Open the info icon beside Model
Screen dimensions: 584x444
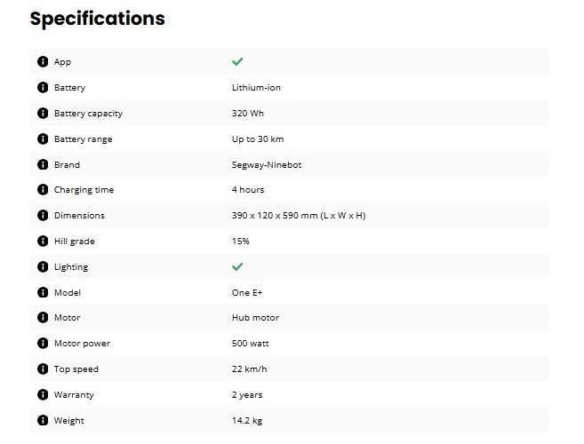[43, 292]
